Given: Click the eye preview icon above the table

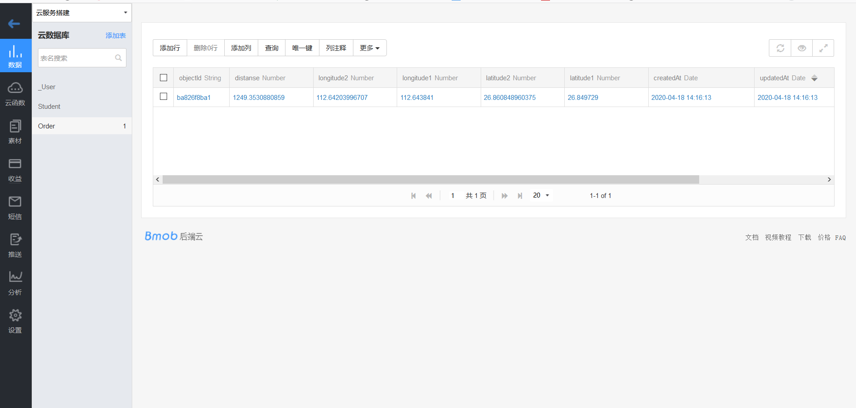Looking at the screenshot, I should click(x=801, y=48).
